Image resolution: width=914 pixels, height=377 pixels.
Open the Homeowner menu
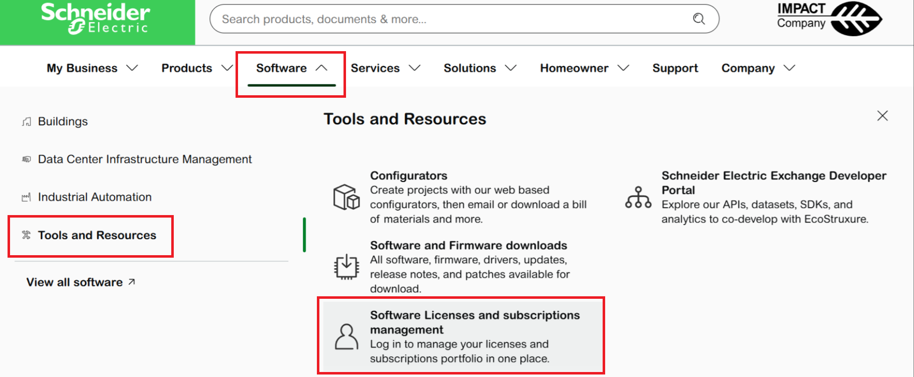[x=574, y=68]
